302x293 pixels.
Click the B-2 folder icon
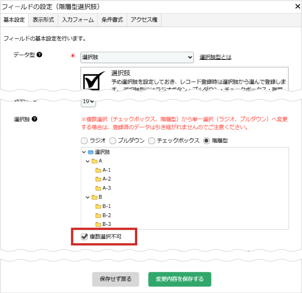tap(98, 215)
